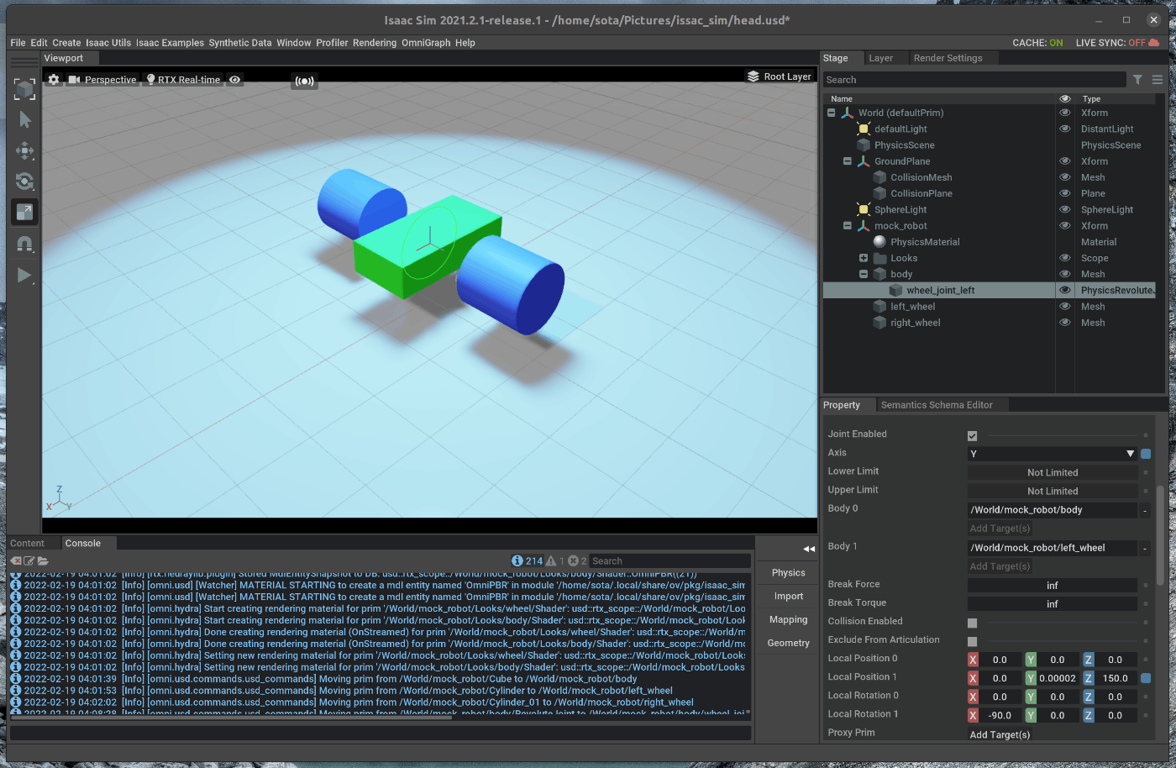
Task: Toggle visibility of World prim
Action: (x=1065, y=113)
